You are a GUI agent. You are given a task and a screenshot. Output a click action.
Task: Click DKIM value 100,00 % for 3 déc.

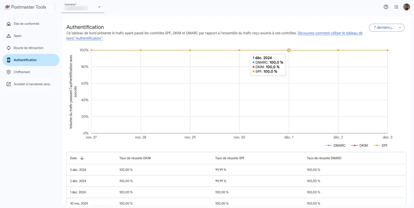[126, 170]
